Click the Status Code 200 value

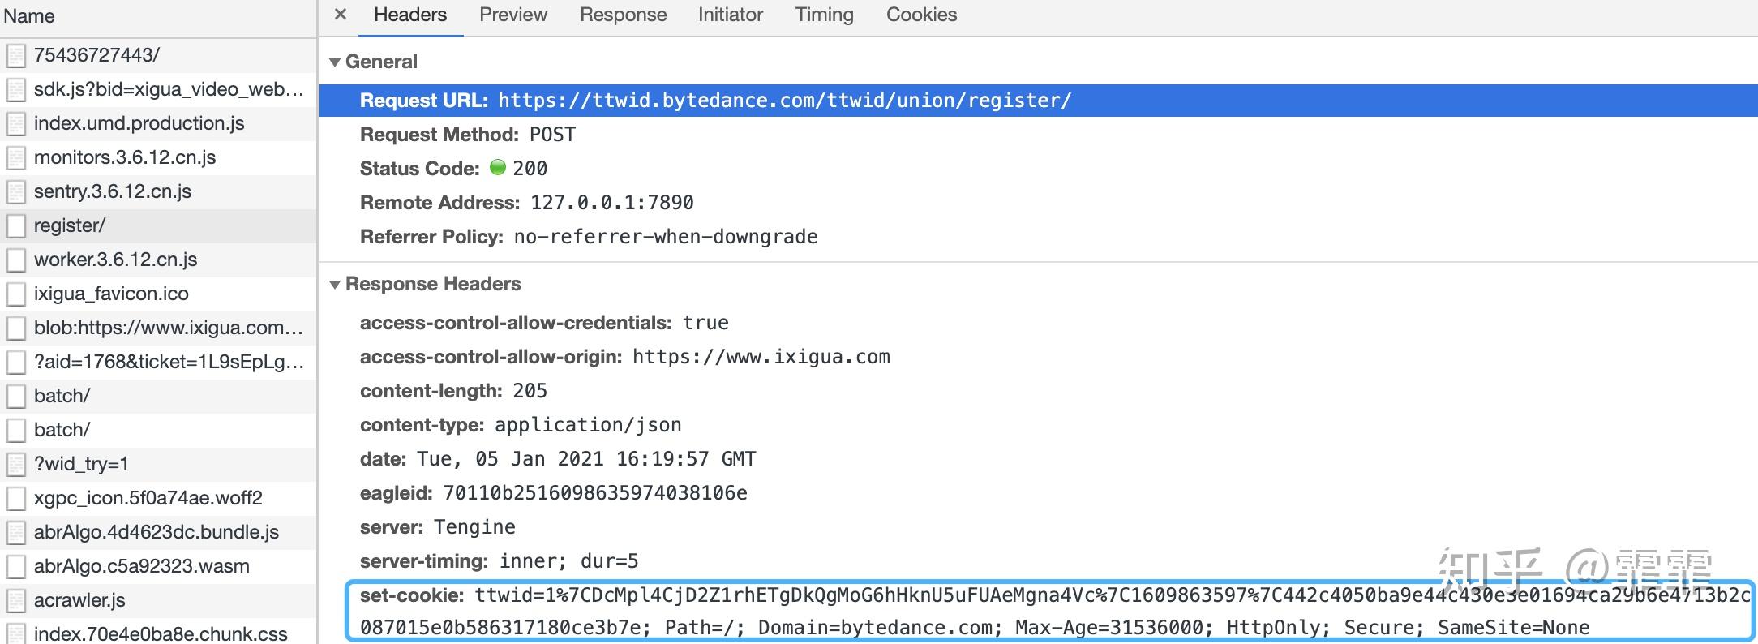(x=530, y=169)
